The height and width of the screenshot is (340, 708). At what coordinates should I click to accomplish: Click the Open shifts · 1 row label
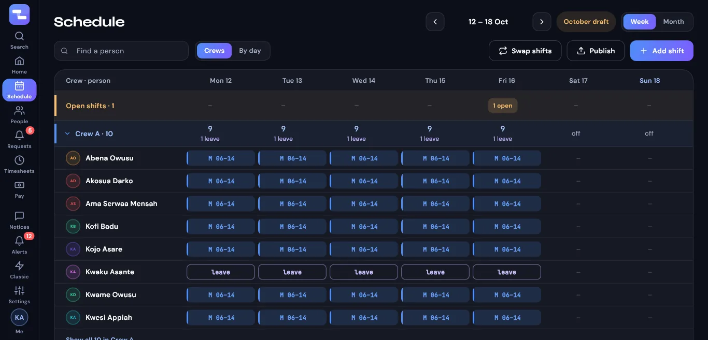90,106
